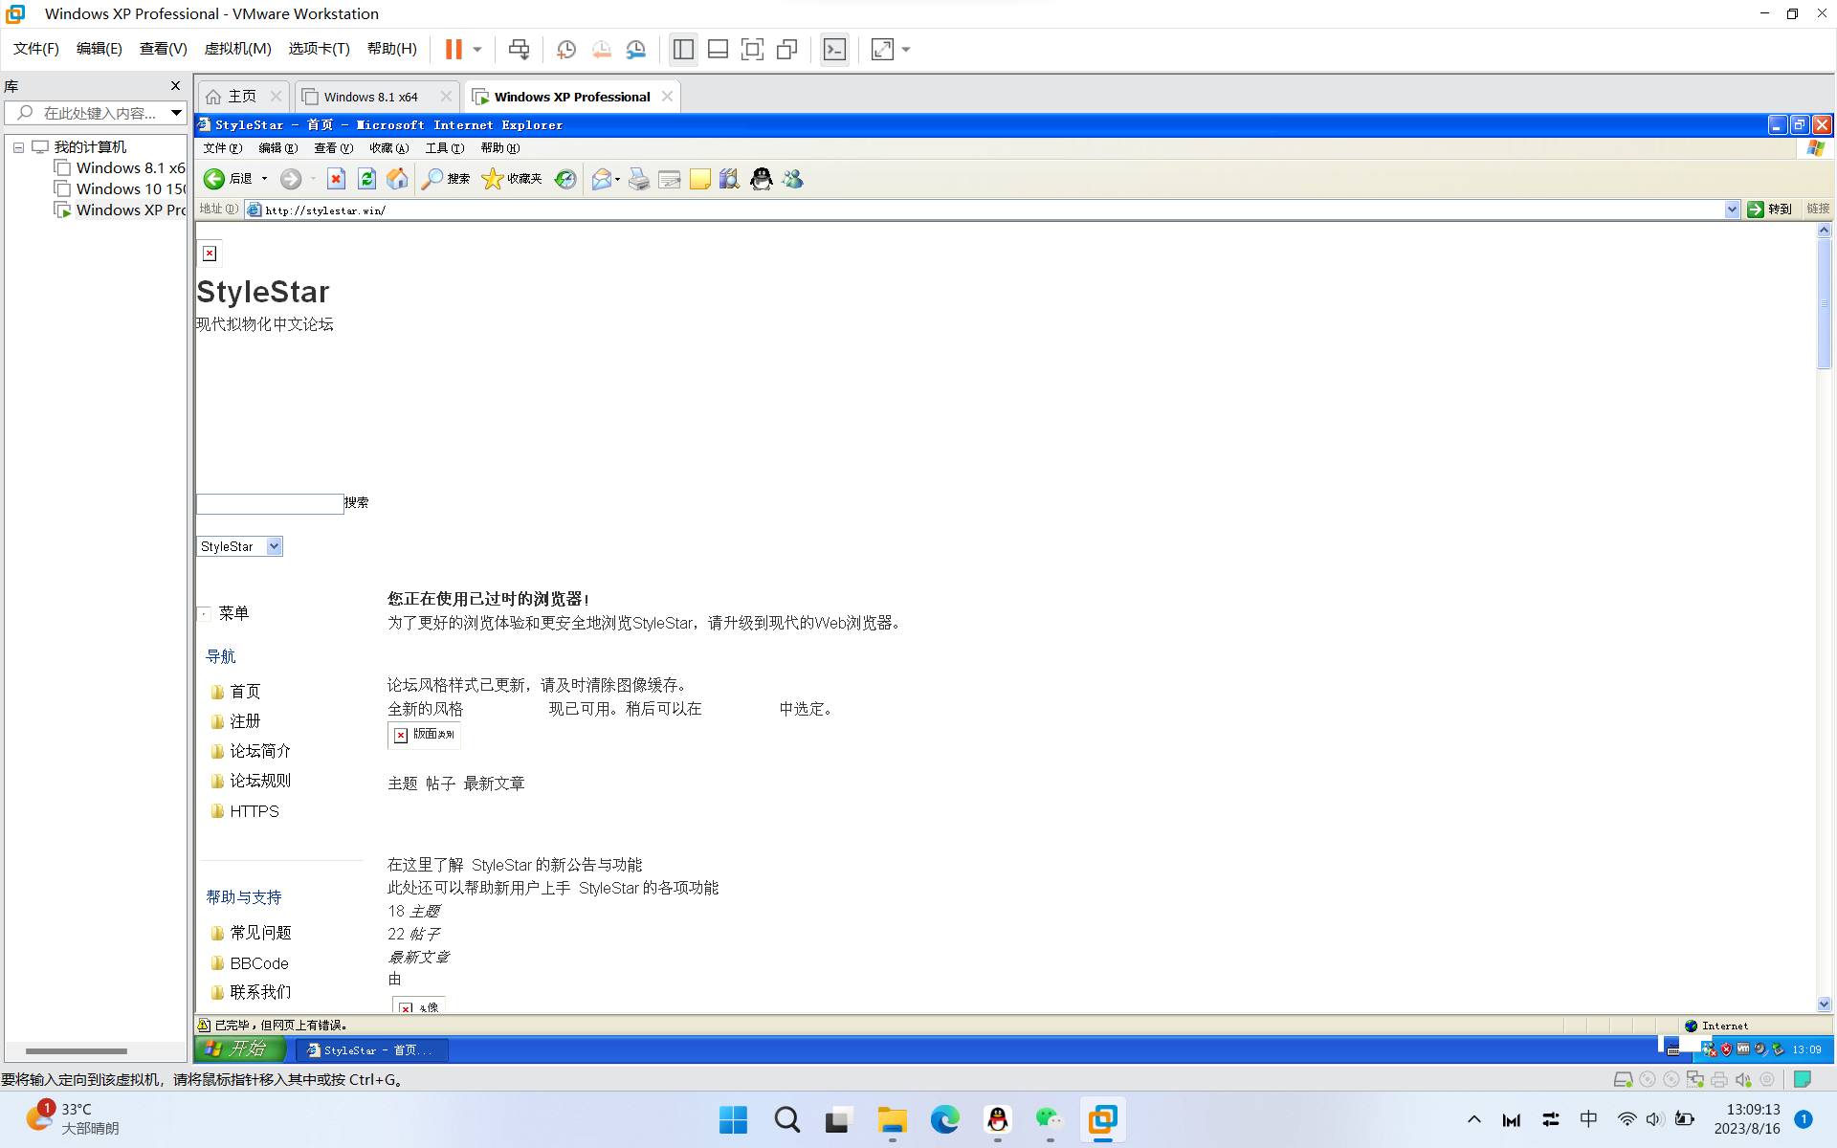
Task: Launch QQ penguin icon in IE toolbar
Action: 762,179
